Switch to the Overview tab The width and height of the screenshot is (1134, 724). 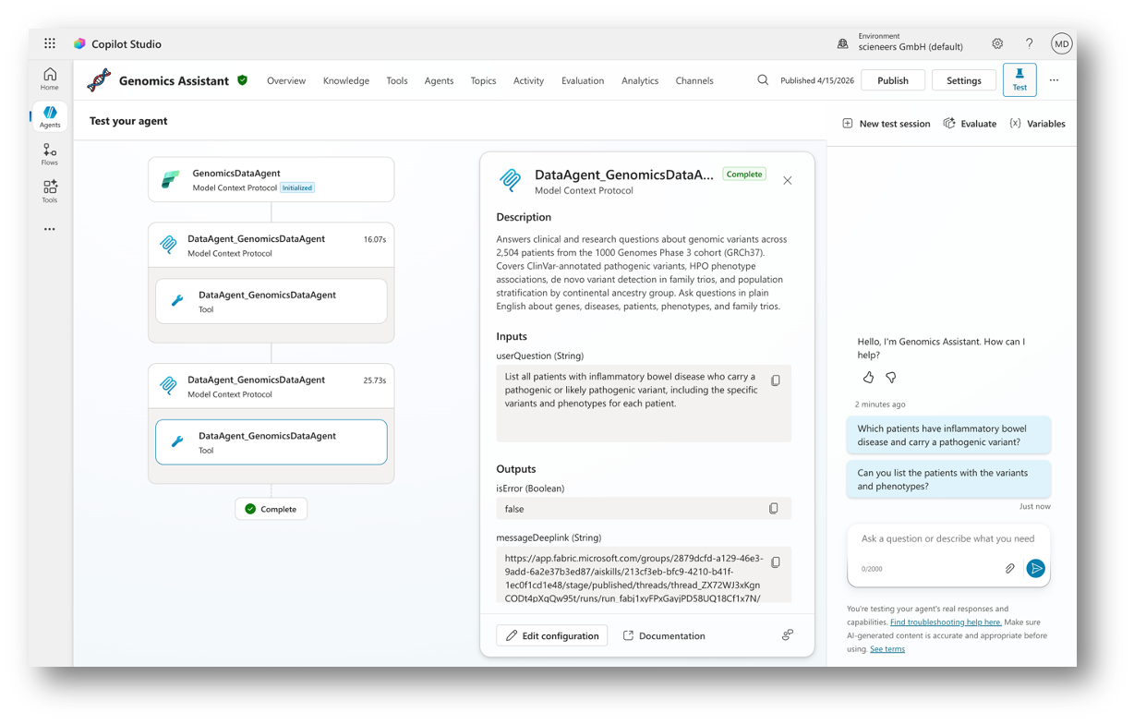pos(286,80)
